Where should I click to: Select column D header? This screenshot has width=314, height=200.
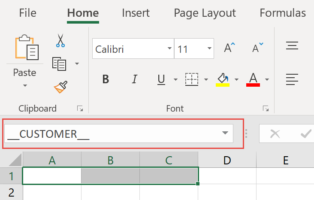[x=227, y=160]
